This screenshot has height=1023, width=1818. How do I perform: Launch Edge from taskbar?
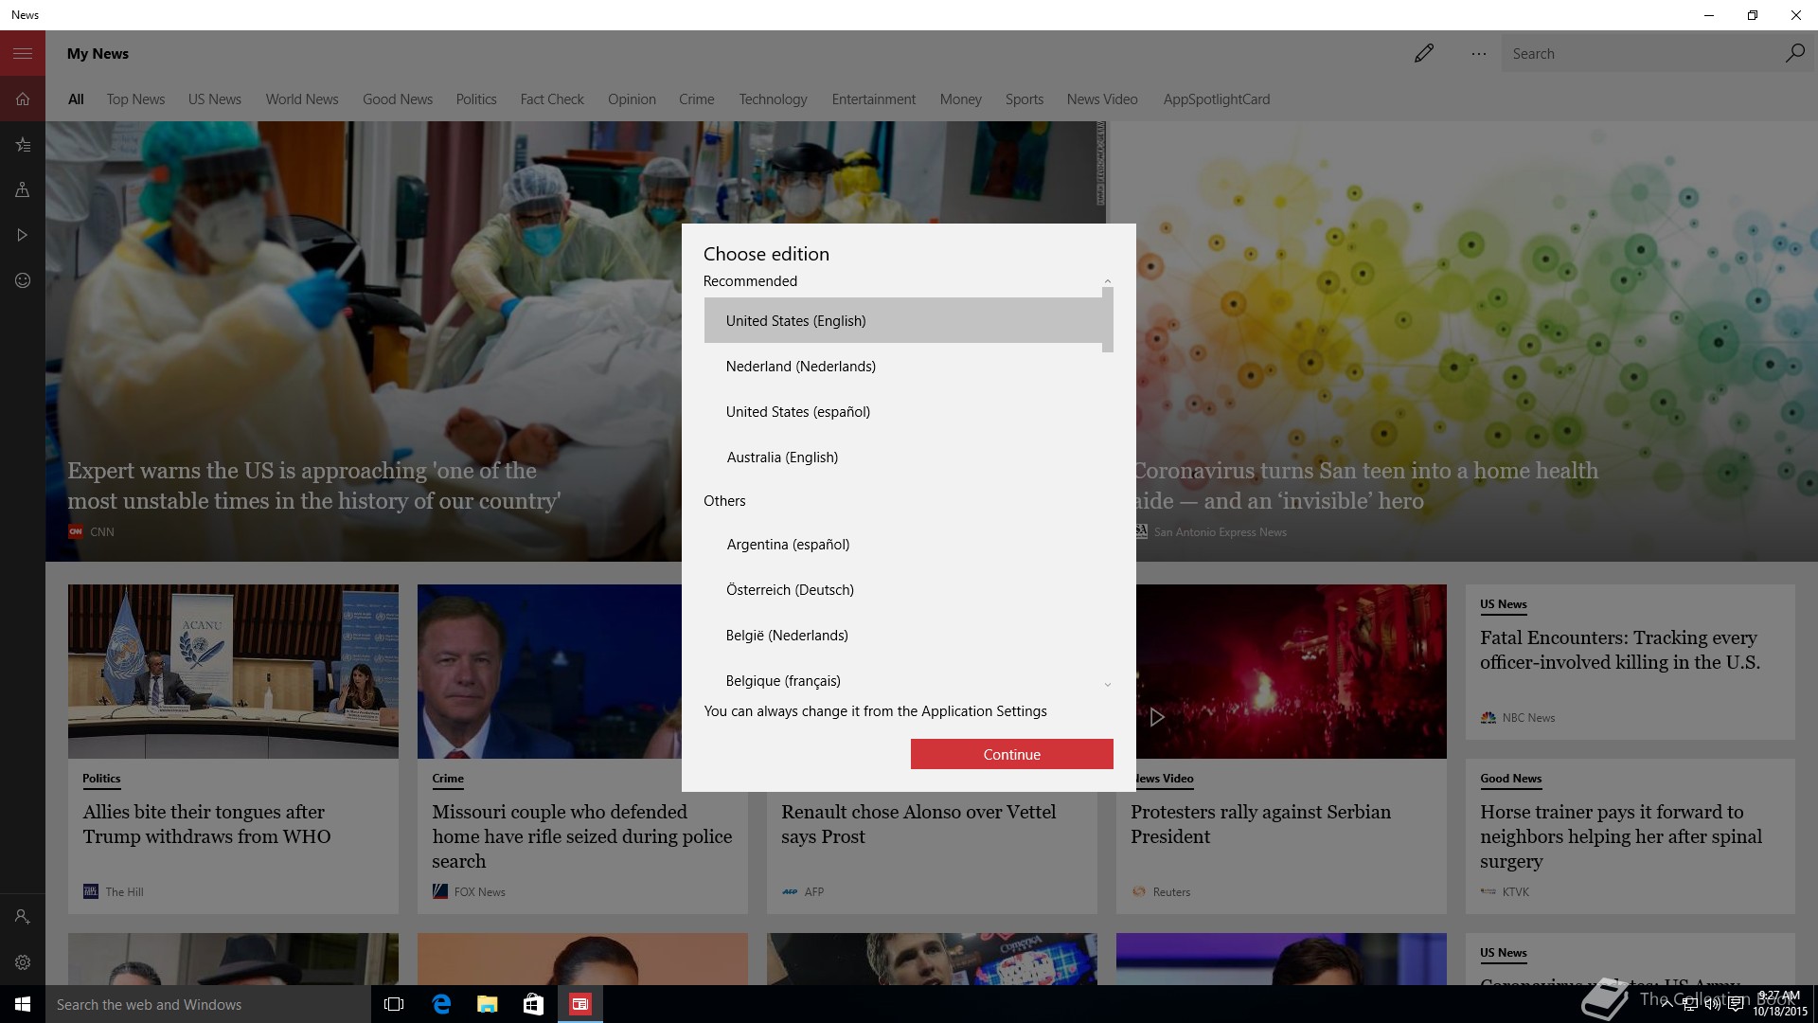(x=441, y=1004)
